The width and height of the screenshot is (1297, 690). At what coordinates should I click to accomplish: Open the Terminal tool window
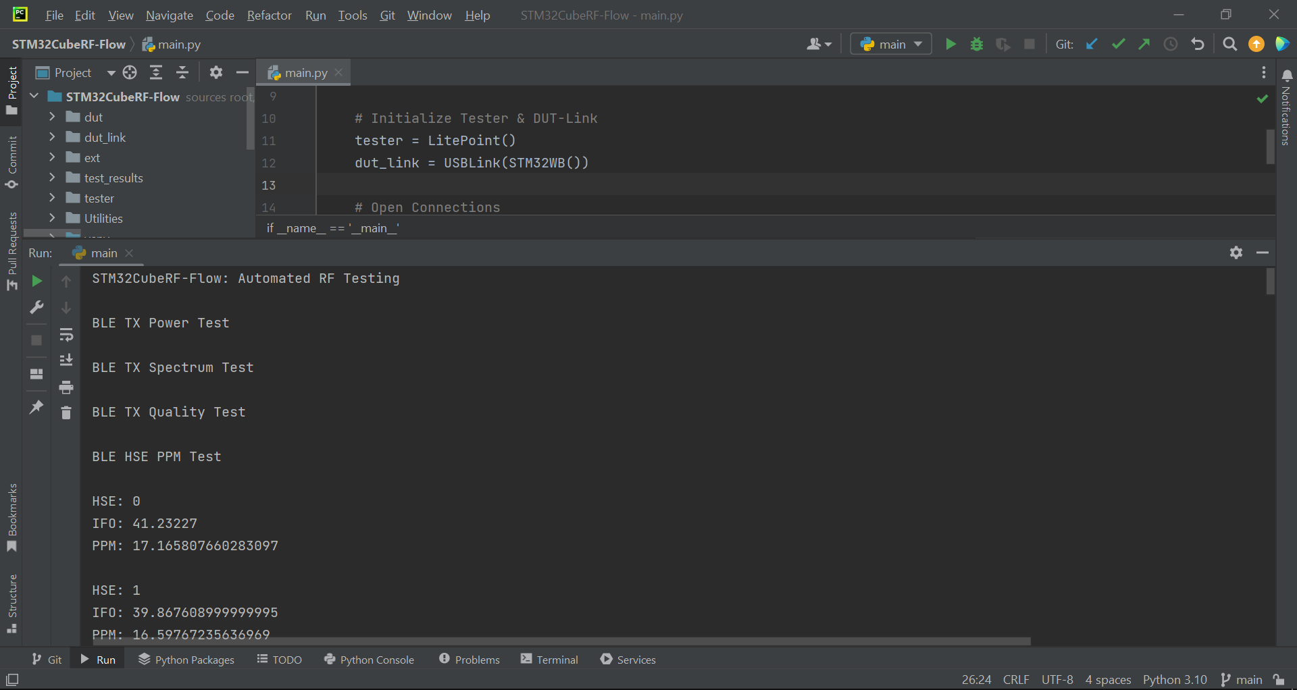tap(550, 660)
